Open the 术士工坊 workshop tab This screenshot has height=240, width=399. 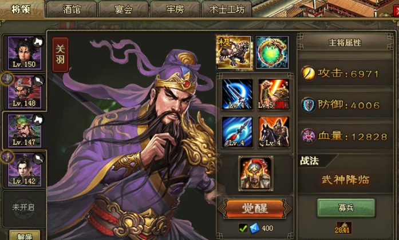pyautogui.click(x=227, y=9)
